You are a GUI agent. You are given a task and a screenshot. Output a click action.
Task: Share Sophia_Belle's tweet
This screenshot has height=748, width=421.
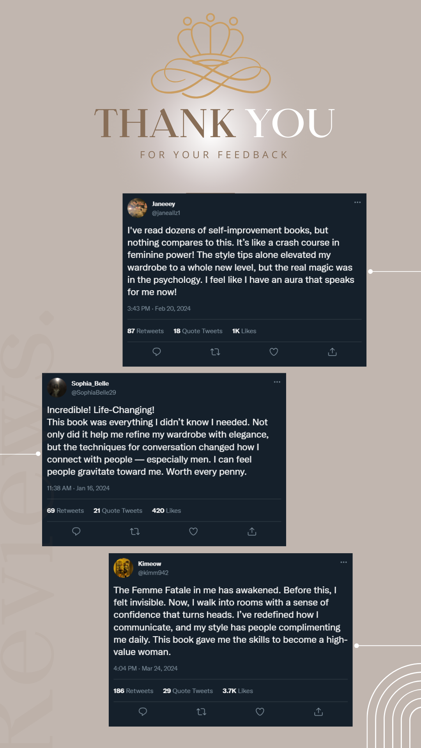[252, 531]
